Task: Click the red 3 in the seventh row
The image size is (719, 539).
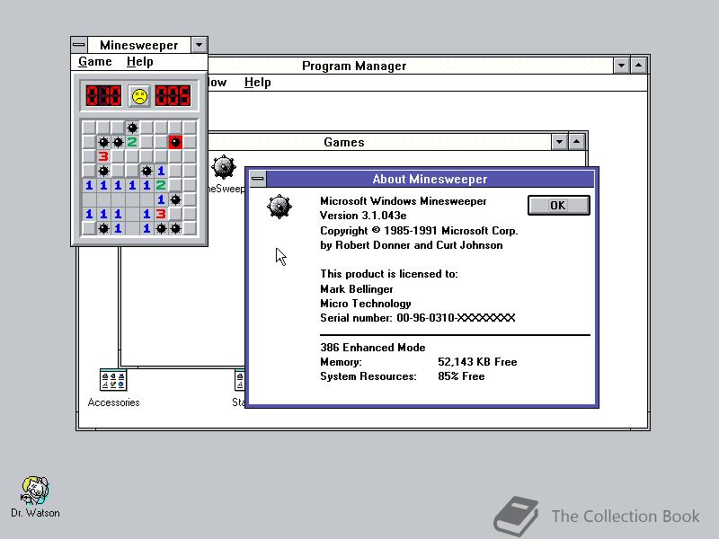Action: point(161,214)
